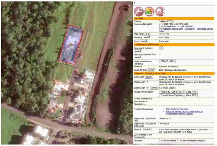The image size is (217, 146).
Task: Toggle the Municipio layer on/off
Action: (147, 37)
